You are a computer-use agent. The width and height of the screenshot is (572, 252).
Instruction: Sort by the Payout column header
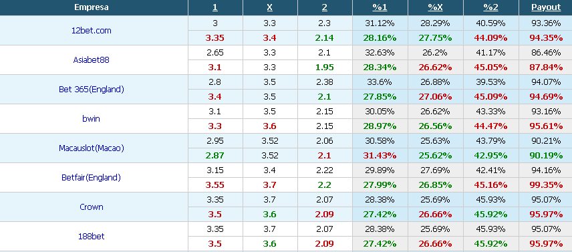(546, 7)
